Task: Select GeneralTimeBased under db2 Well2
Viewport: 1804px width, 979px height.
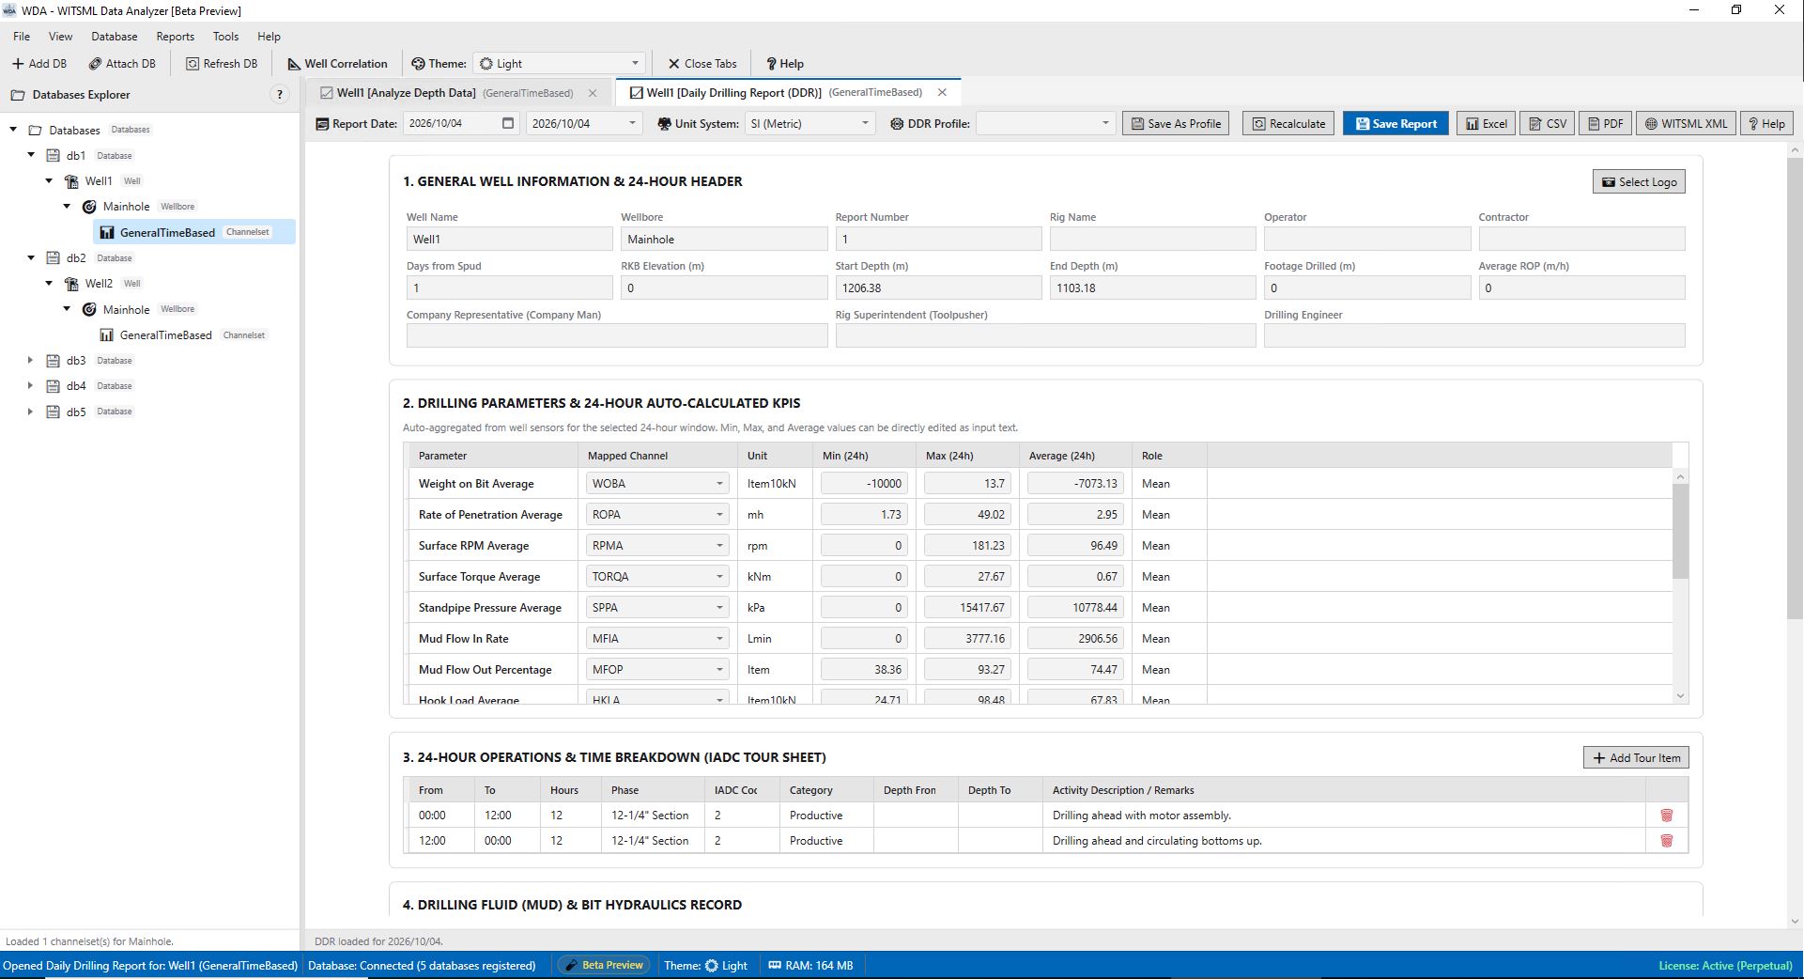Action: click(x=166, y=335)
